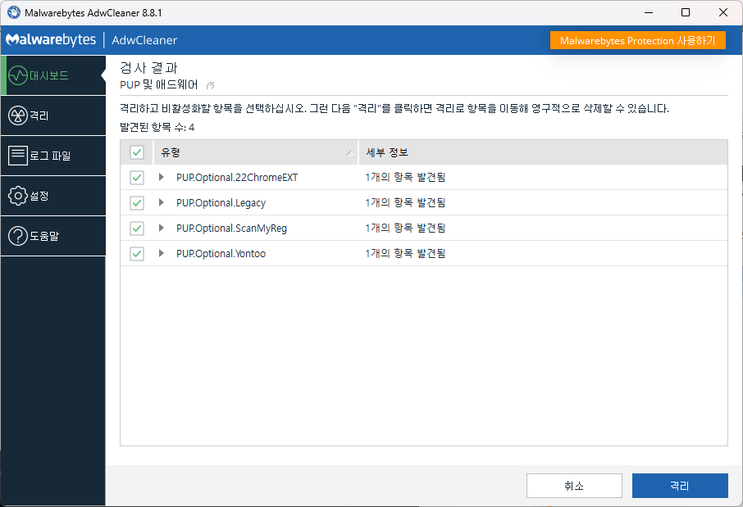The height and width of the screenshot is (507, 743).
Task: Select the PUP.Optional.Yontoo text
Action: [x=221, y=254]
